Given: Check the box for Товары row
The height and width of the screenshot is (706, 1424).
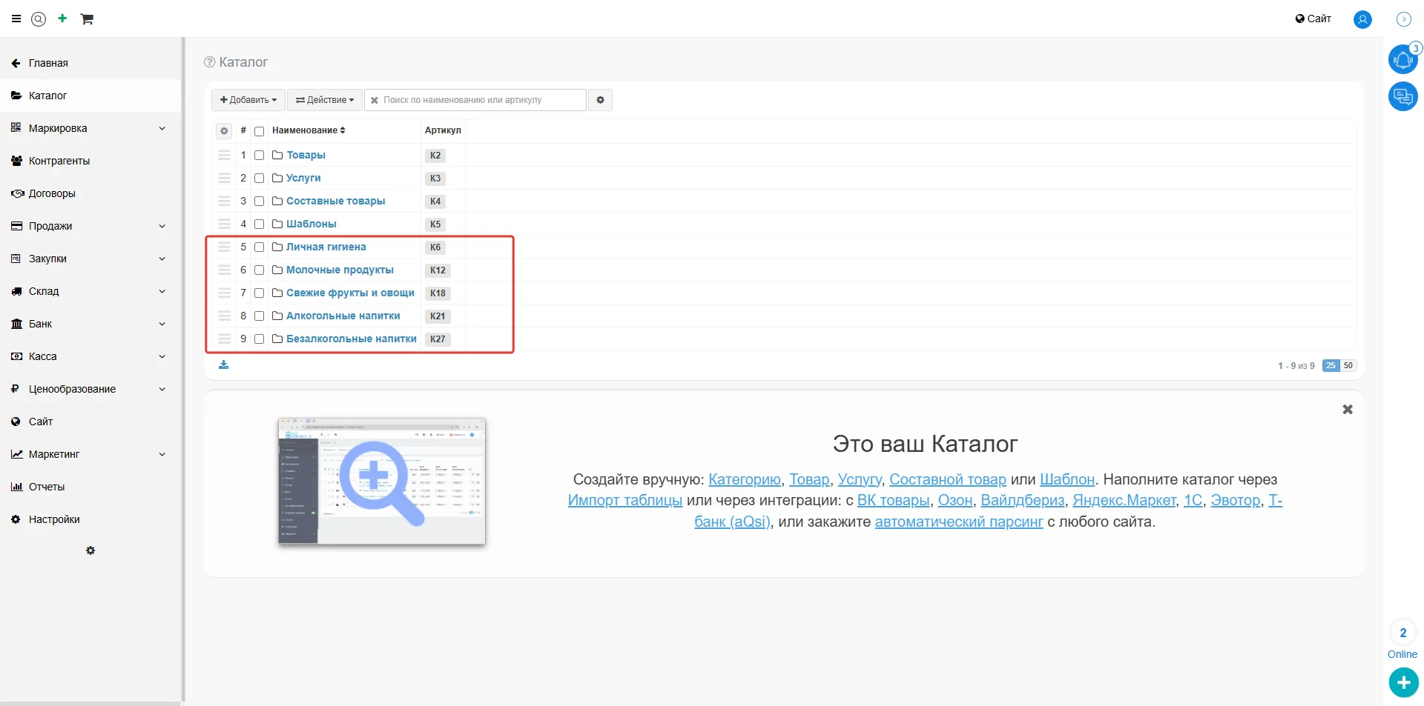Looking at the screenshot, I should click(x=260, y=156).
